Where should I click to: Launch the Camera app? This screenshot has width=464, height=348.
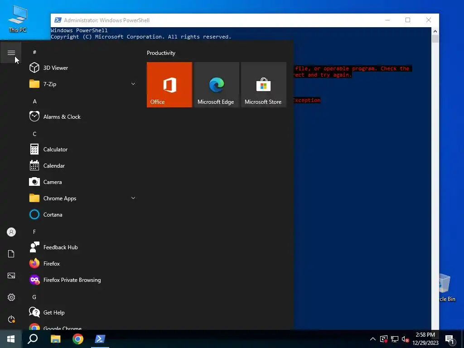[82, 182]
